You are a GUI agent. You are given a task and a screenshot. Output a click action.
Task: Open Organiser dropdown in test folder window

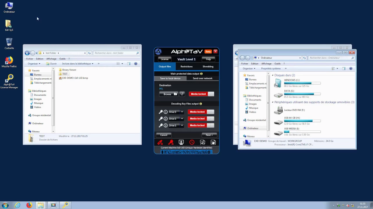(34, 64)
